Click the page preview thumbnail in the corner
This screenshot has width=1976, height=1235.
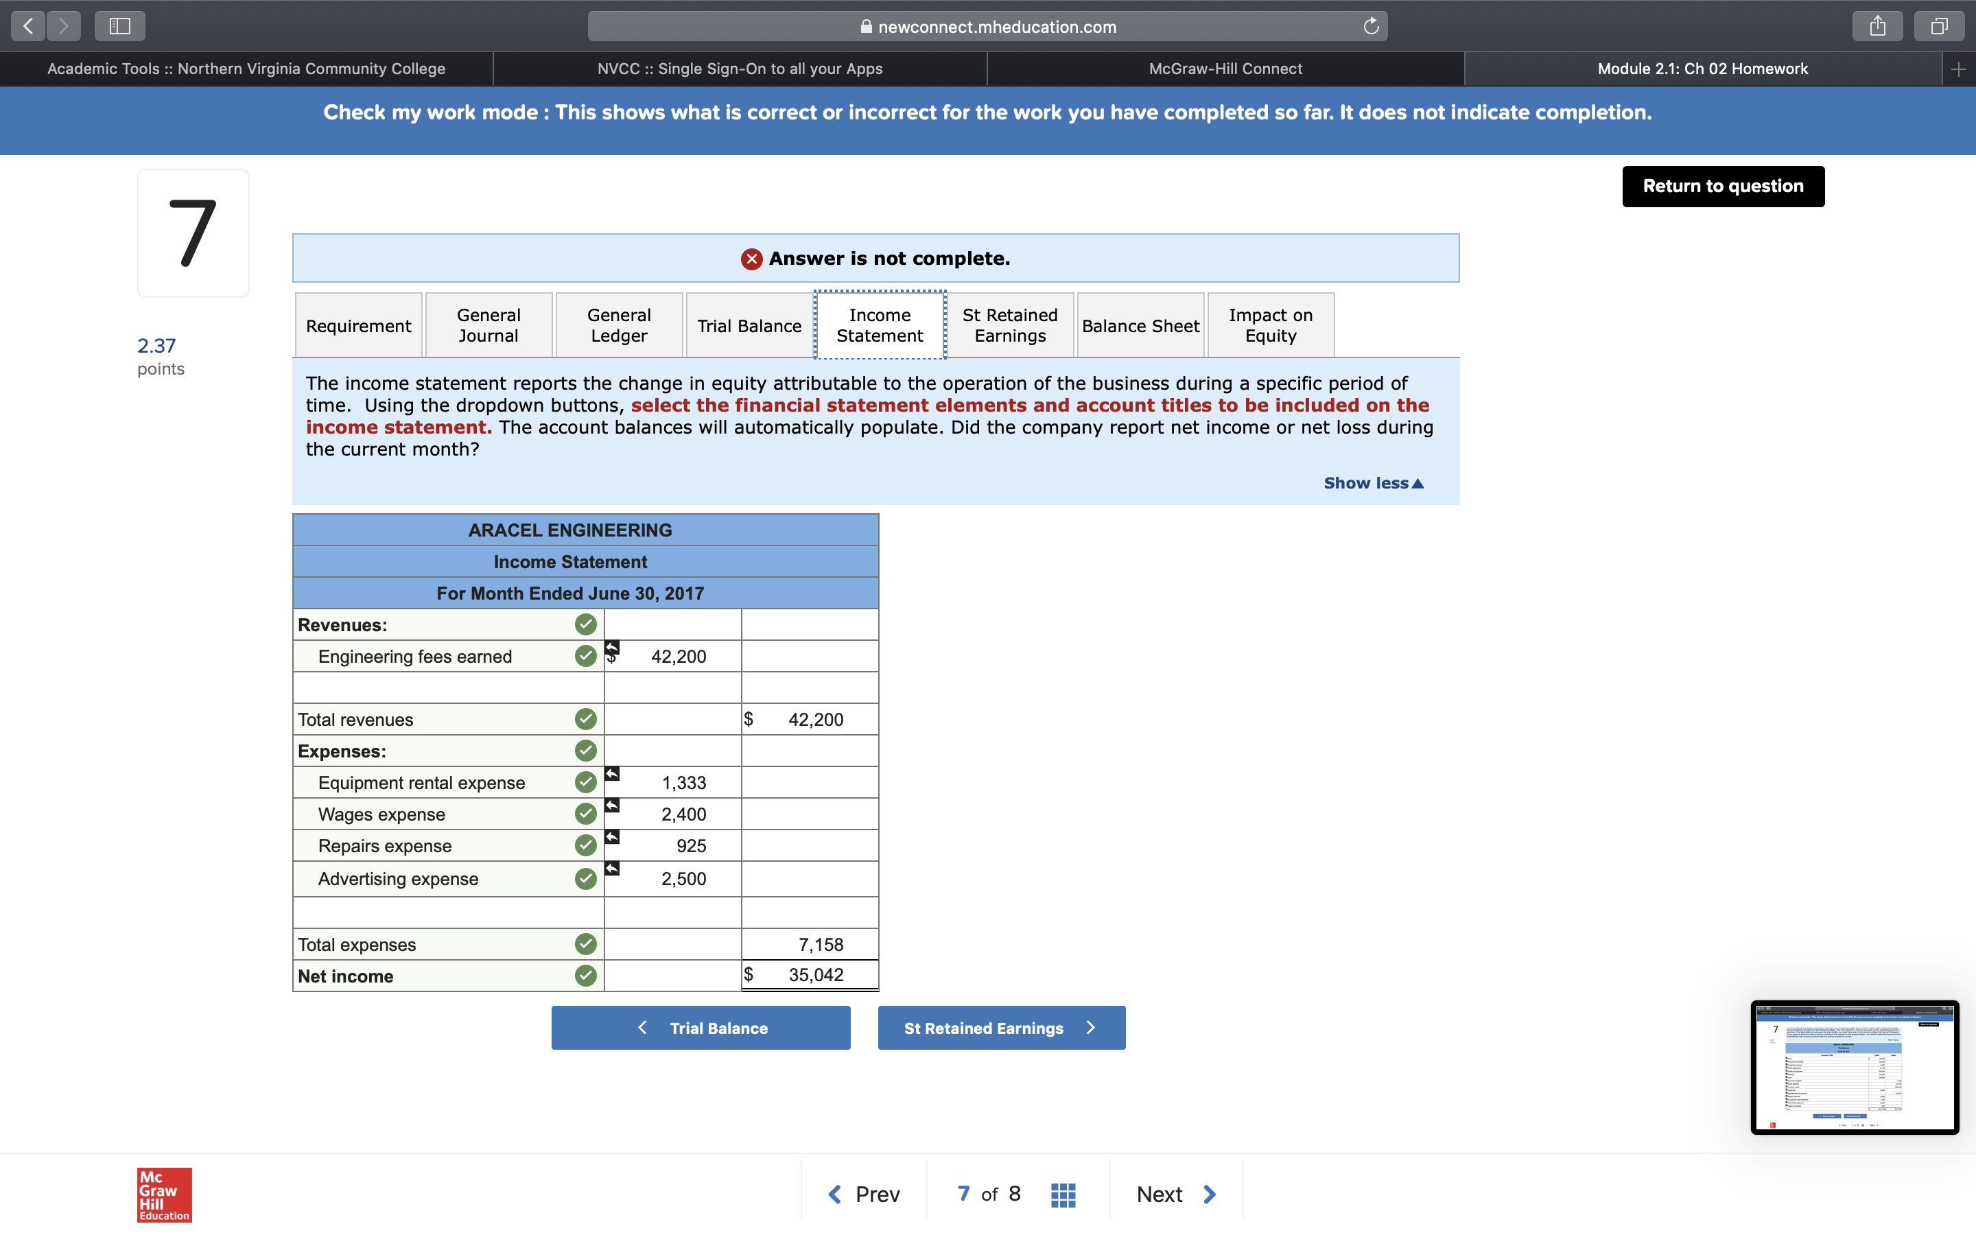click(x=1855, y=1067)
